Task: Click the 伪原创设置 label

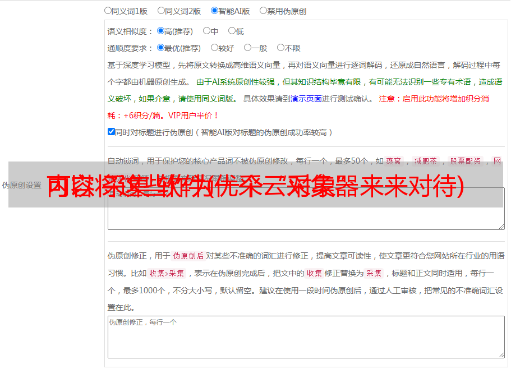Action: click(21, 185)
